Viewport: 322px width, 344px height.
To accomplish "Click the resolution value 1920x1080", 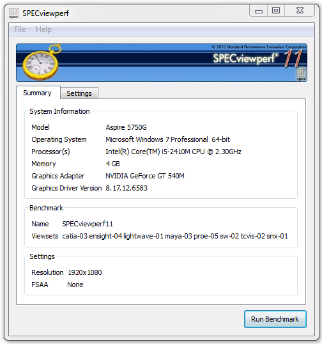I will click(x=85, y=272).
